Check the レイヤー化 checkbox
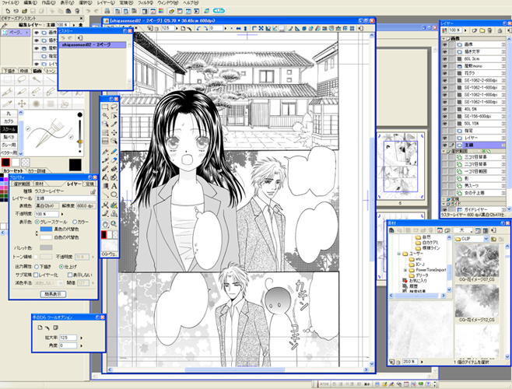This screenshot has height=389, width=512. tap(36, 275)
